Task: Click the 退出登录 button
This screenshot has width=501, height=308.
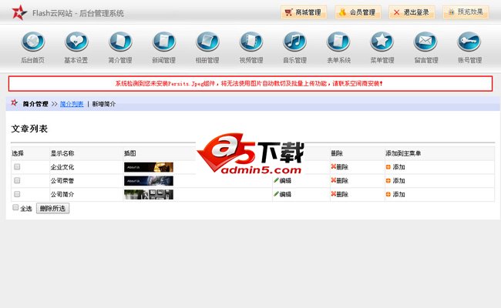Action: pos(412,12)
